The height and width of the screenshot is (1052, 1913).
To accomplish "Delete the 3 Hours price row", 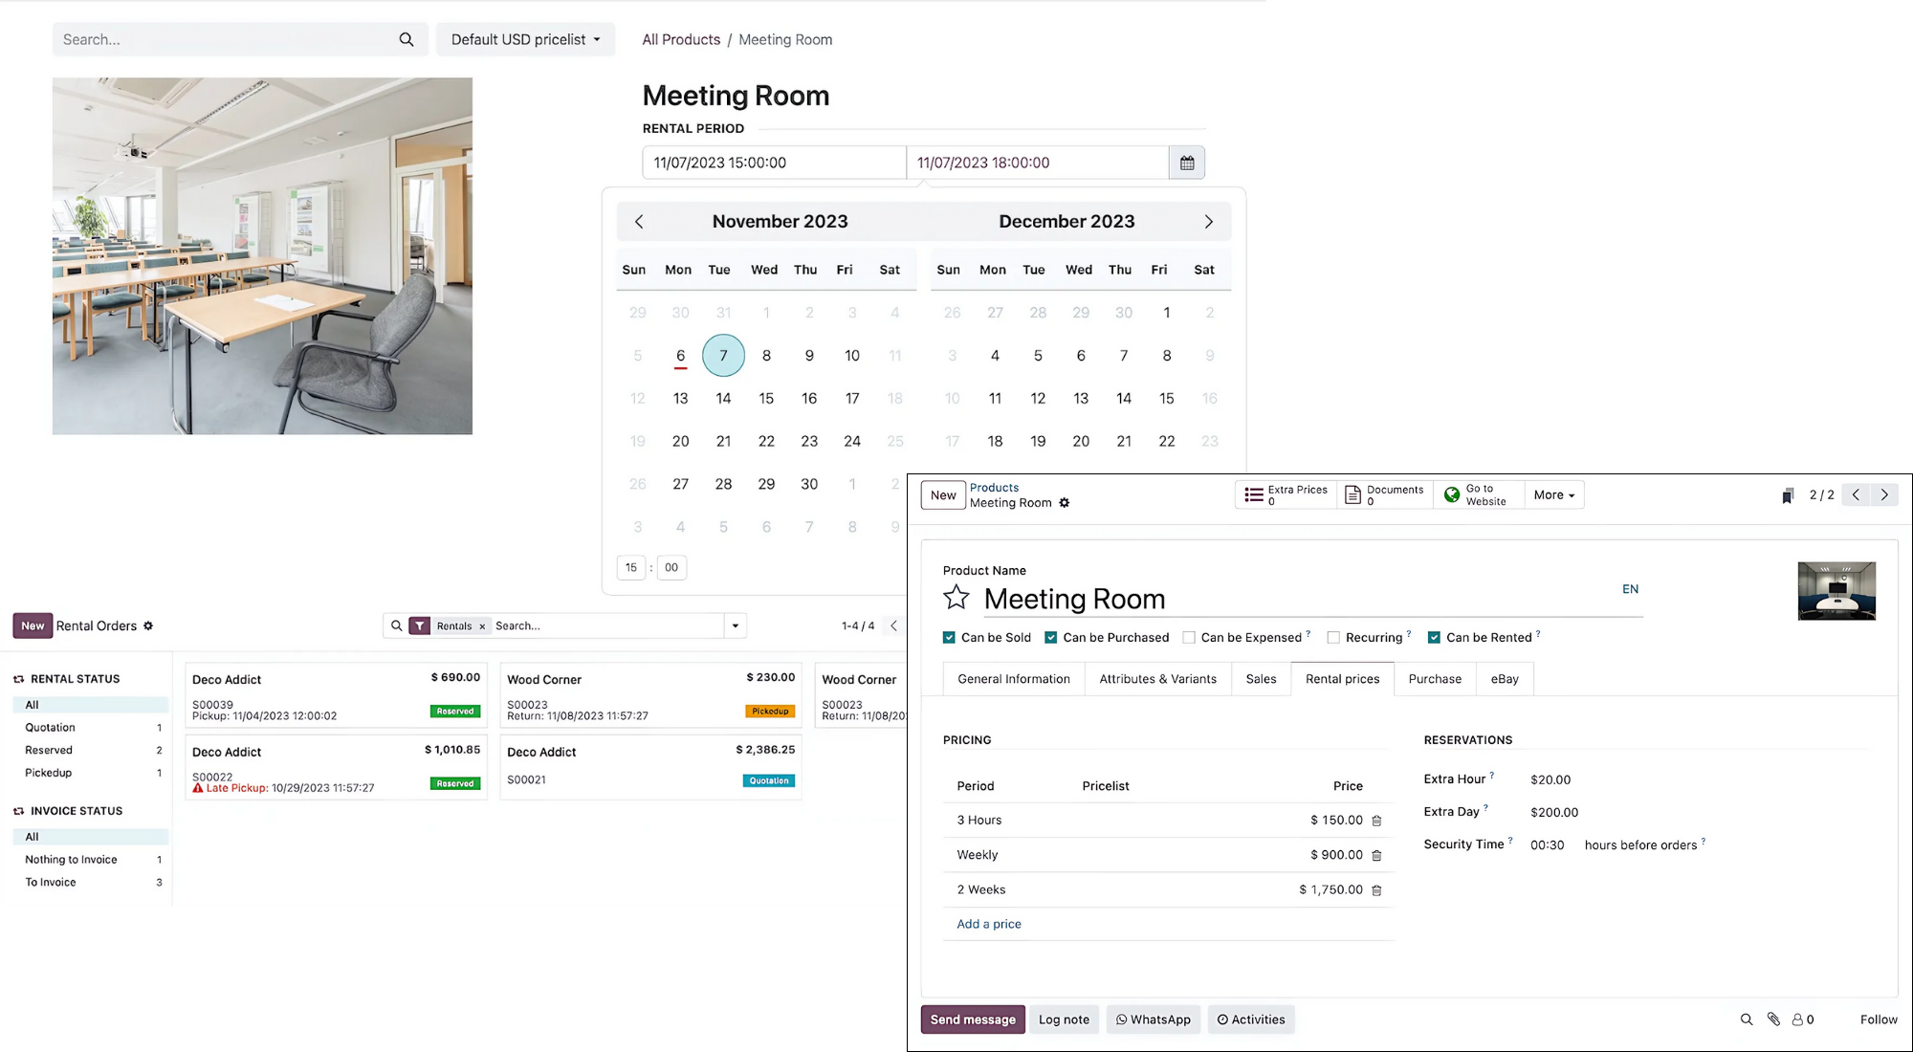I will tap(1376, 821).
